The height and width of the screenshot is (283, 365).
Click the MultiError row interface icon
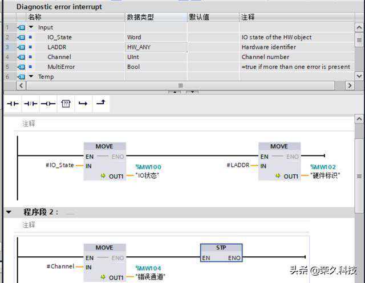tap(21, 67)
